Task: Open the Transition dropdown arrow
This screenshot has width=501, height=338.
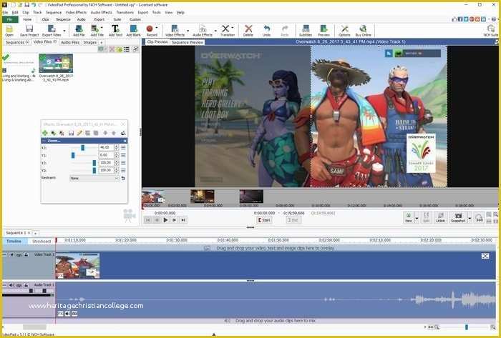Action: [233, 28]
